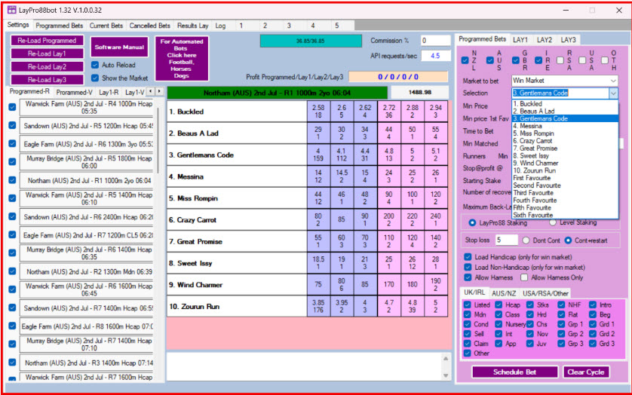Uncheck the Show the Market option
Viewport: 632px width, 395px height.
94,78
